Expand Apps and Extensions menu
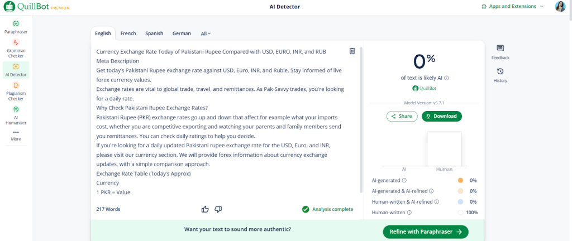This screenshot has width=572, height=241. click(x=512, y=7)
